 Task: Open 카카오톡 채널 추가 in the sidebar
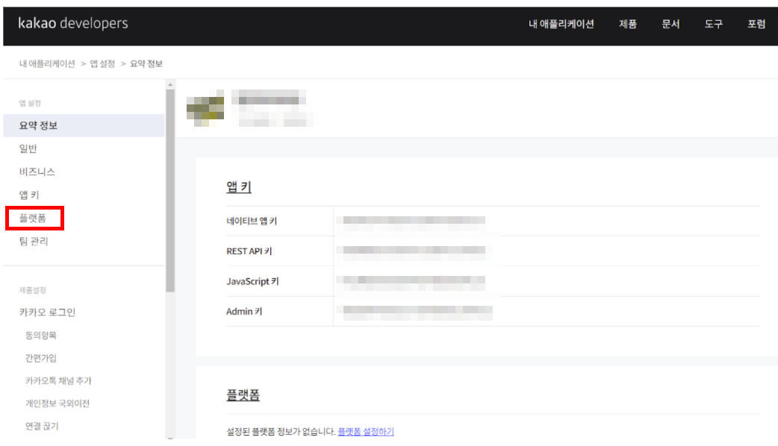point(58,380)
